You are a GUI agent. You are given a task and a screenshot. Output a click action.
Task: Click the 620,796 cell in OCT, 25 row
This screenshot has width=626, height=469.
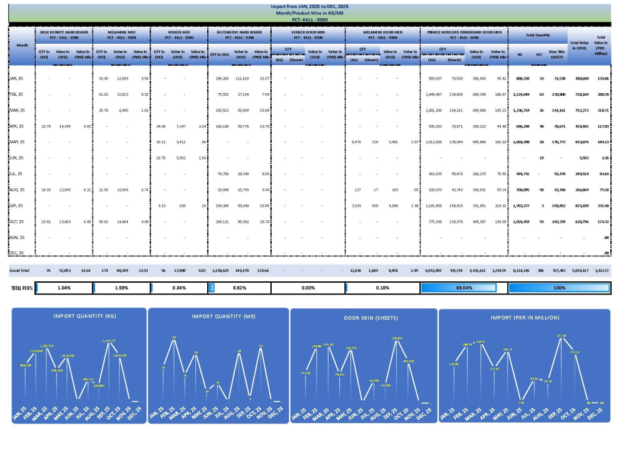tap(582, 222)
